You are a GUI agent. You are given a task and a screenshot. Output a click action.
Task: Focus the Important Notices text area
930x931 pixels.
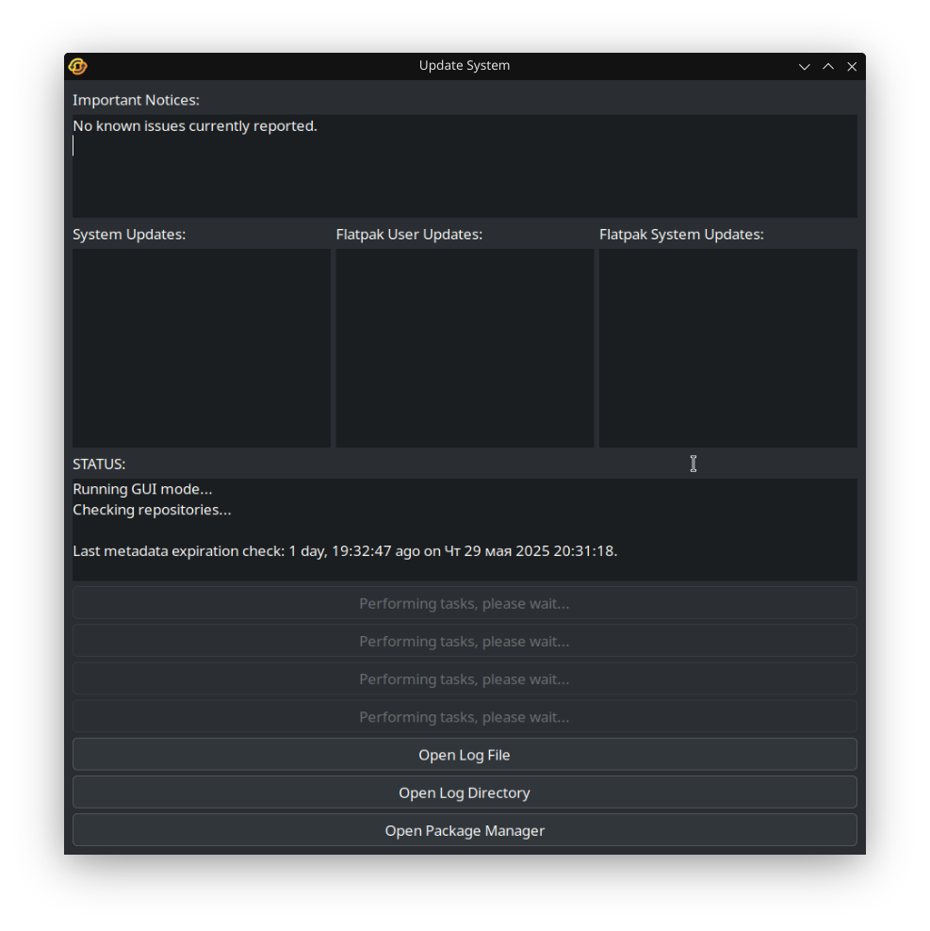(x=465, y=166)
